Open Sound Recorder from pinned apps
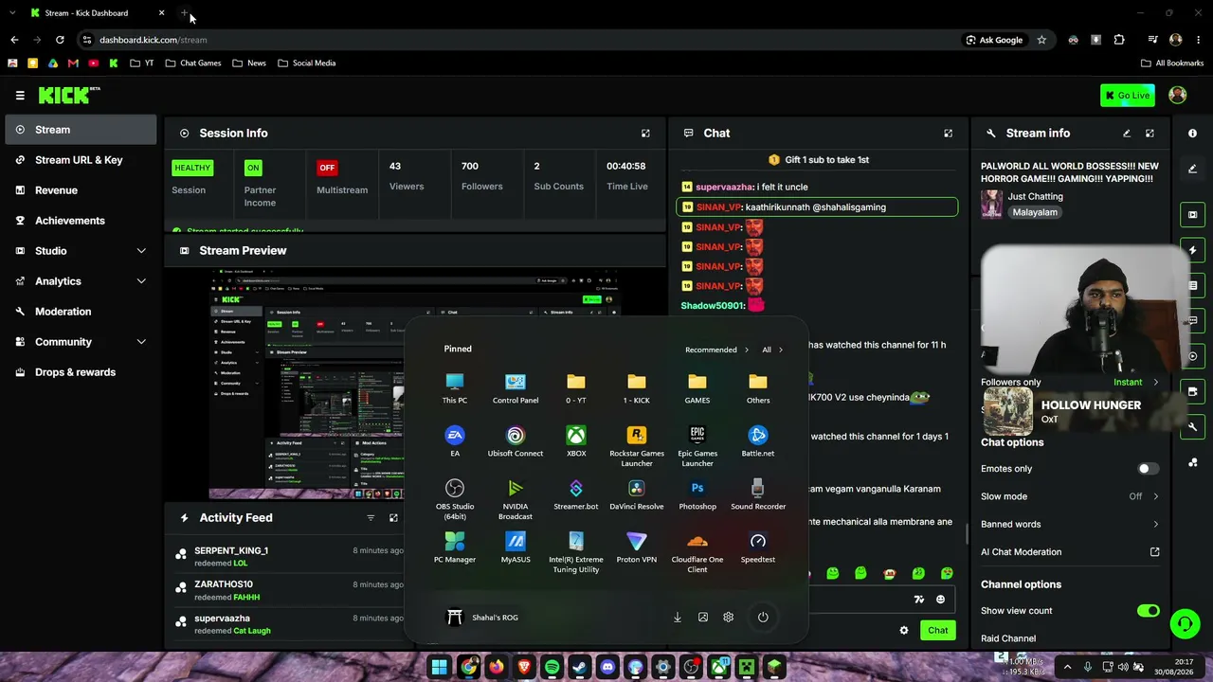This screenshot has height=682, width=1213. [x=758, y=494]
